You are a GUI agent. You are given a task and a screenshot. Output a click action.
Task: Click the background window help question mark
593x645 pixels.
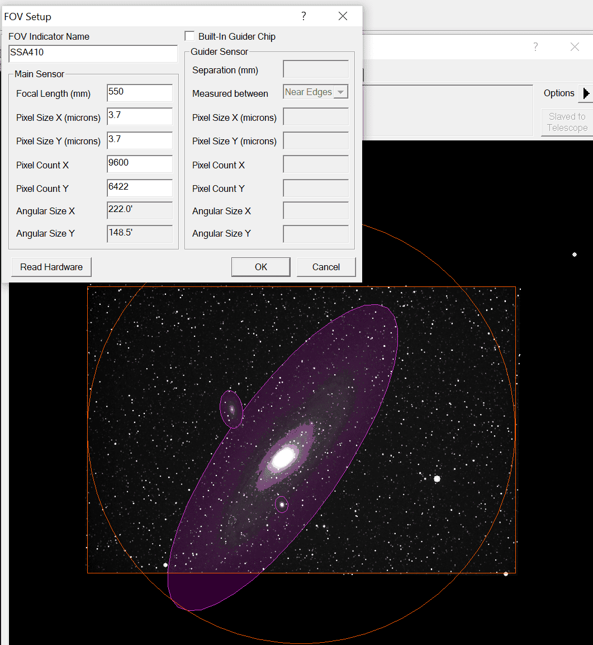(x=535, y=47)
